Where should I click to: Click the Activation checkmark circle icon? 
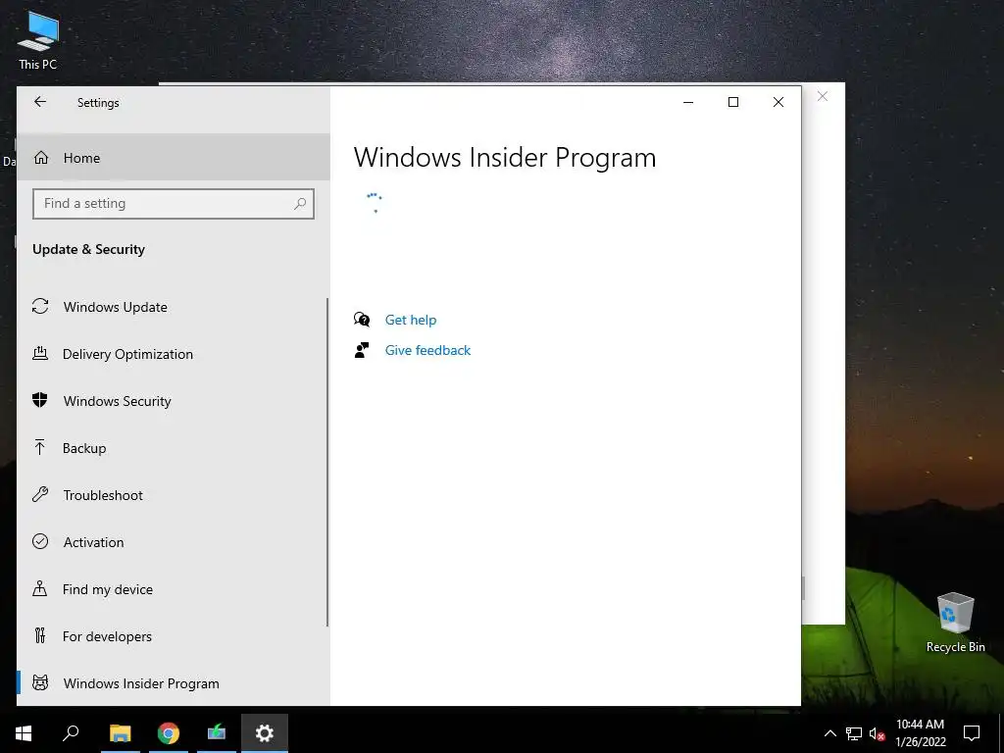tap(40, 541)
